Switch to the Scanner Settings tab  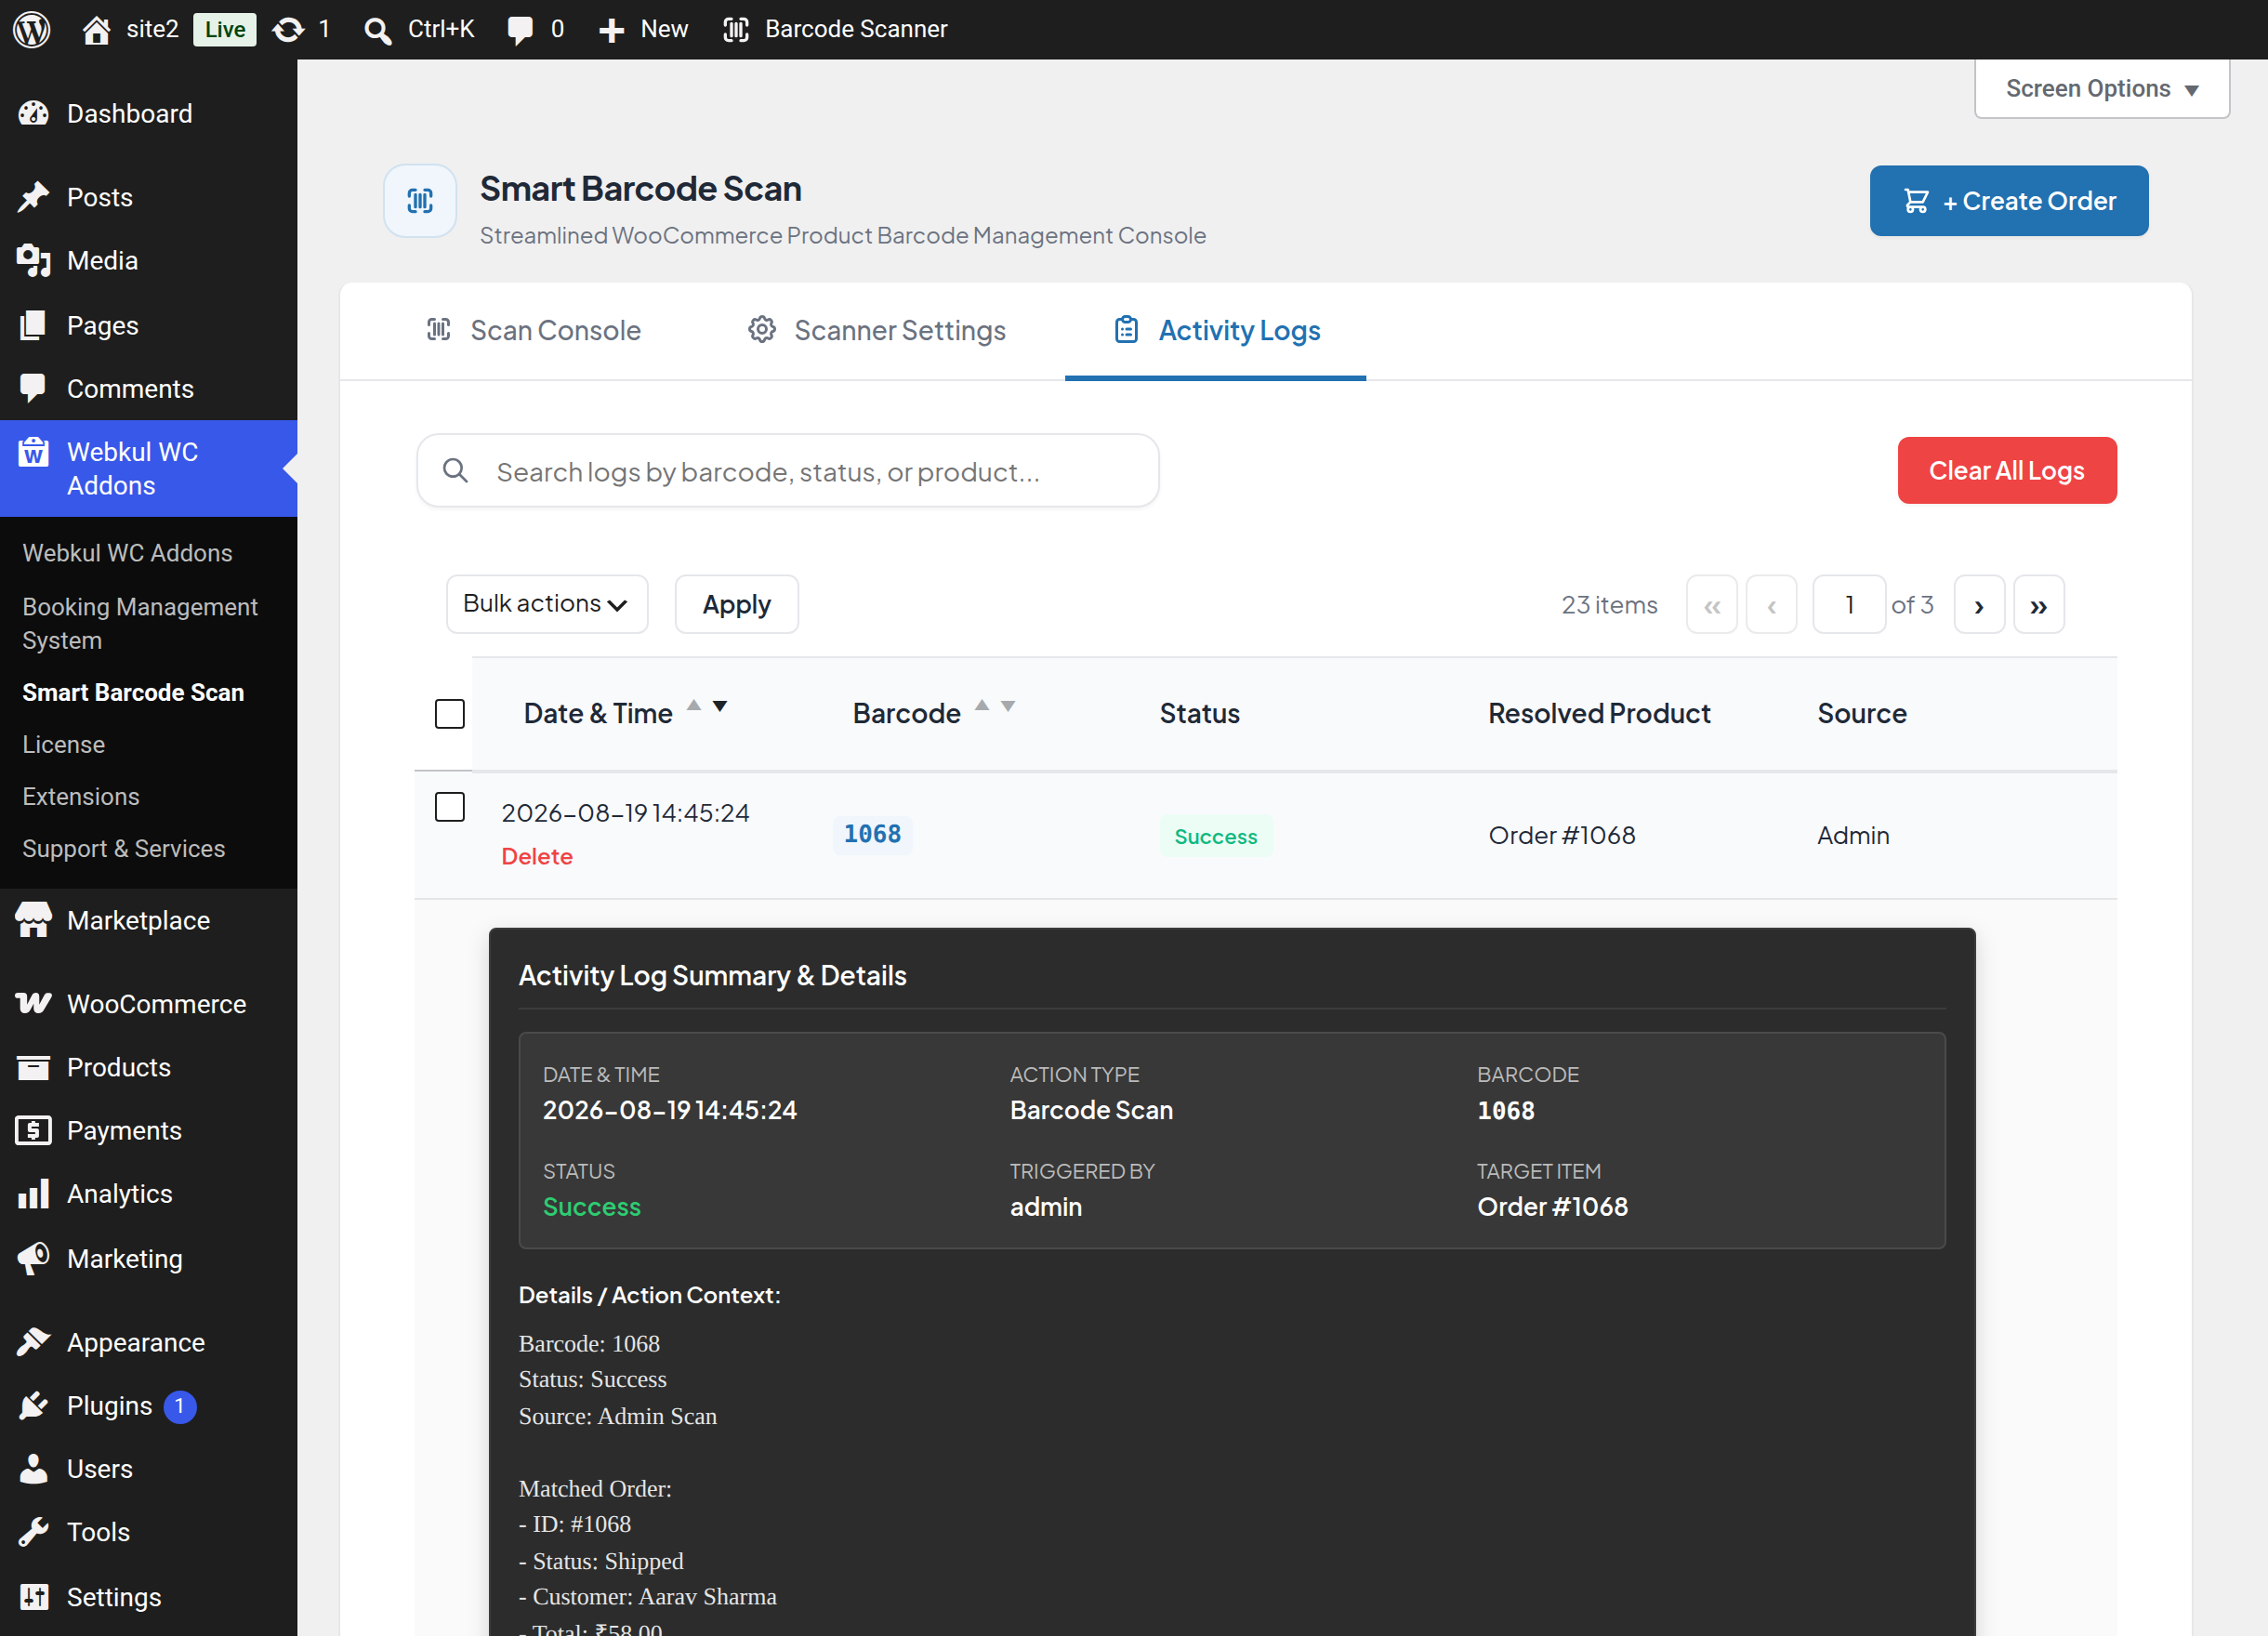pyautogui.click(x=877, y=330)
